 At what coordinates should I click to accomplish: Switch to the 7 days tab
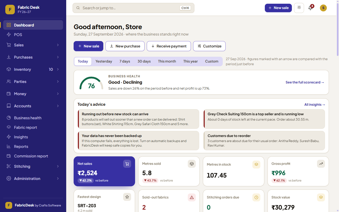[125, 61]
